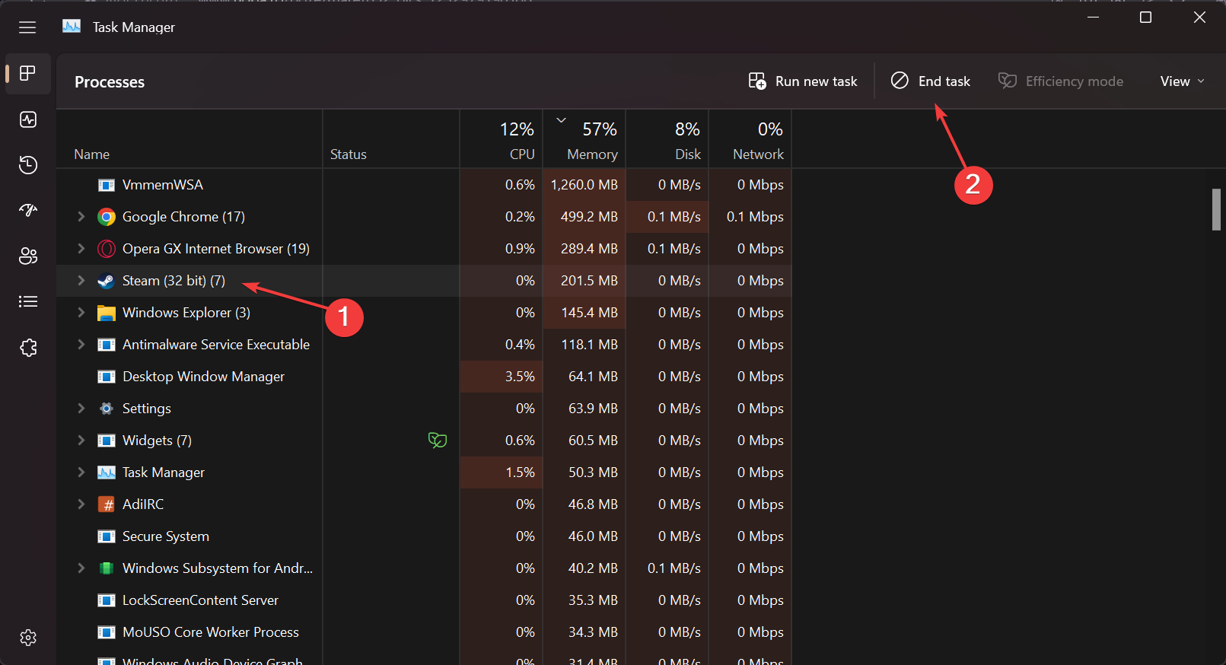
Task: Select the Secure System process name
Action: click(166, 536)
